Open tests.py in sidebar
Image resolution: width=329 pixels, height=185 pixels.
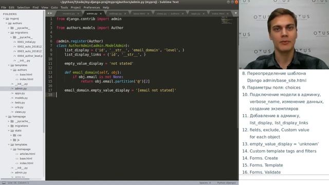click(20, 103)
